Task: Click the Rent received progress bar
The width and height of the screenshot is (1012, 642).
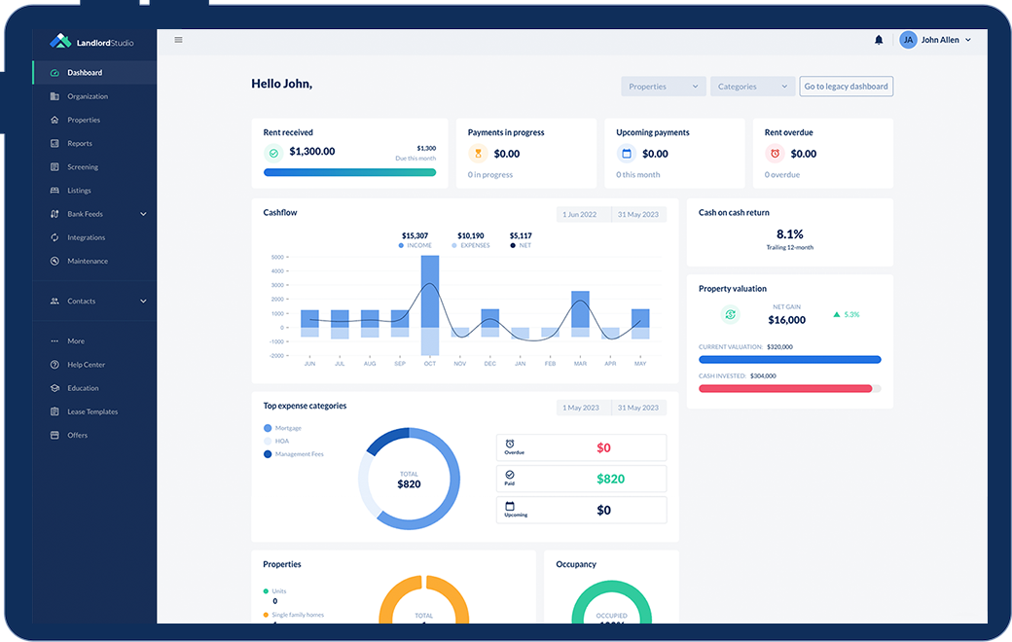Action: point(349,171)
